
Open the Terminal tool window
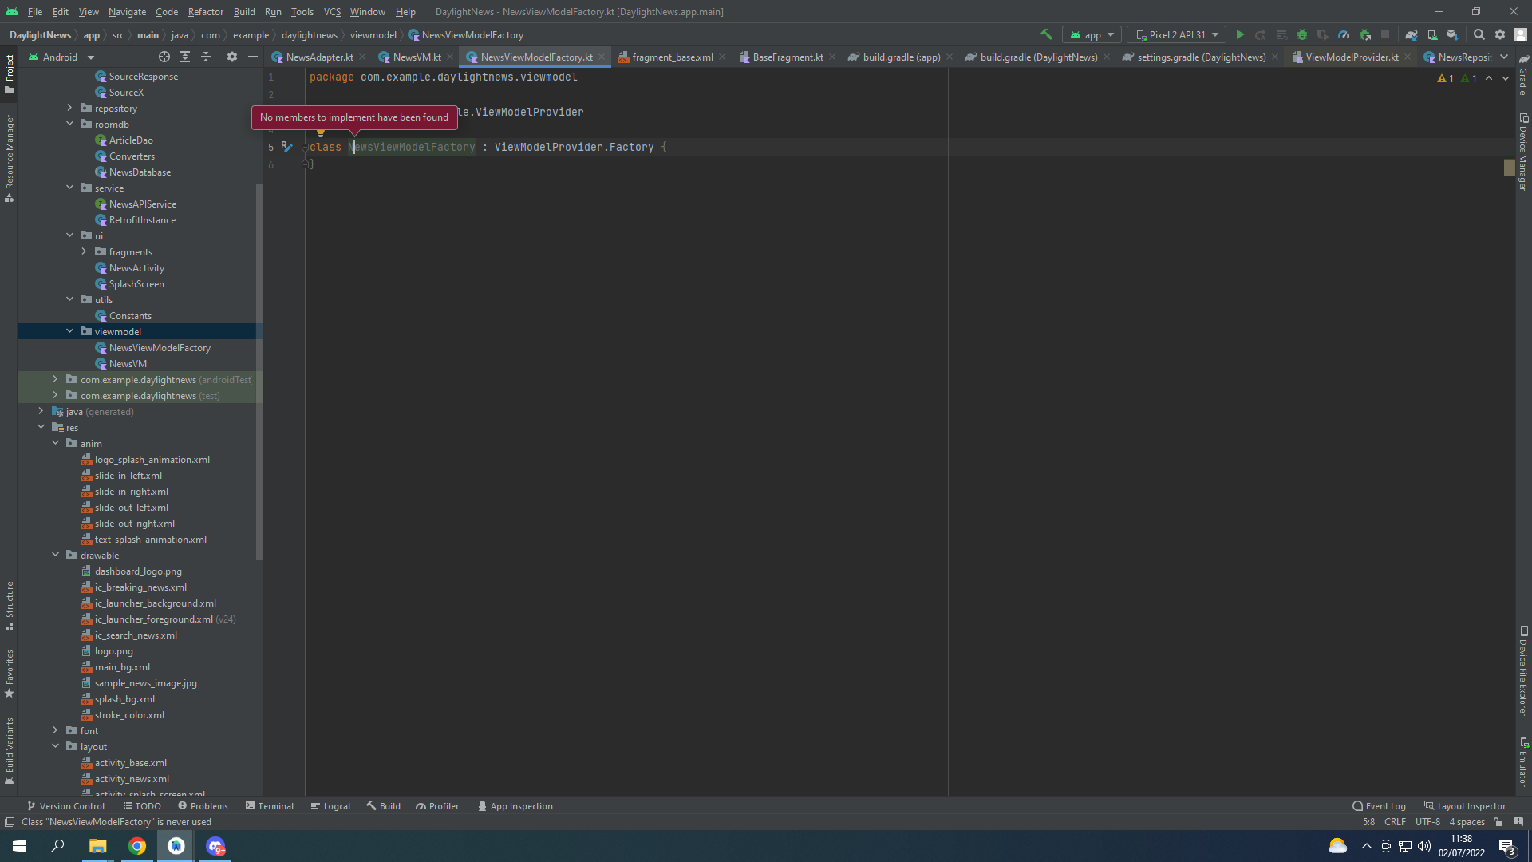(270, 806)
